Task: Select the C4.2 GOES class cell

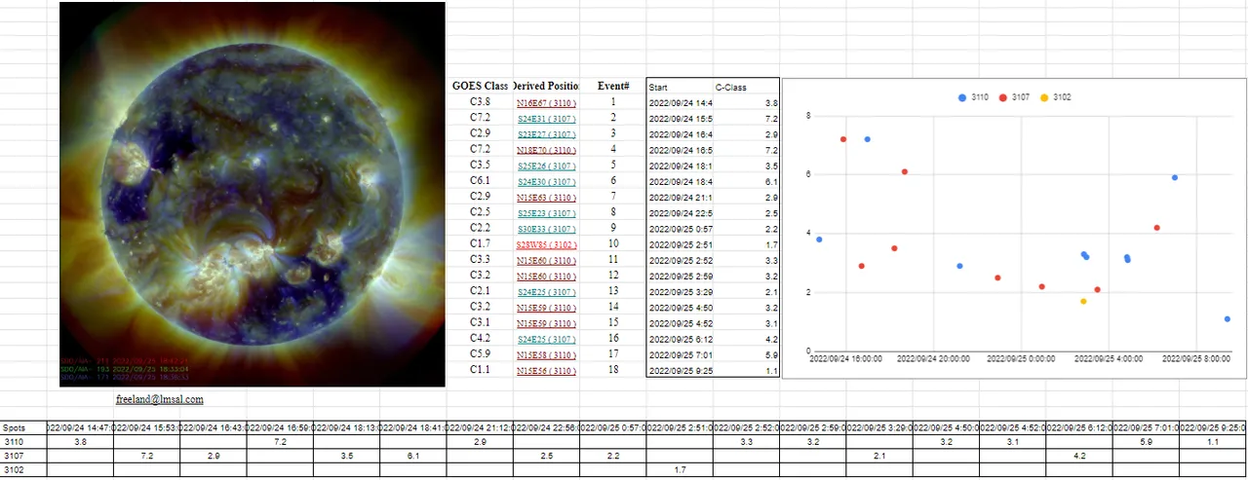Action: pos(480,339)
